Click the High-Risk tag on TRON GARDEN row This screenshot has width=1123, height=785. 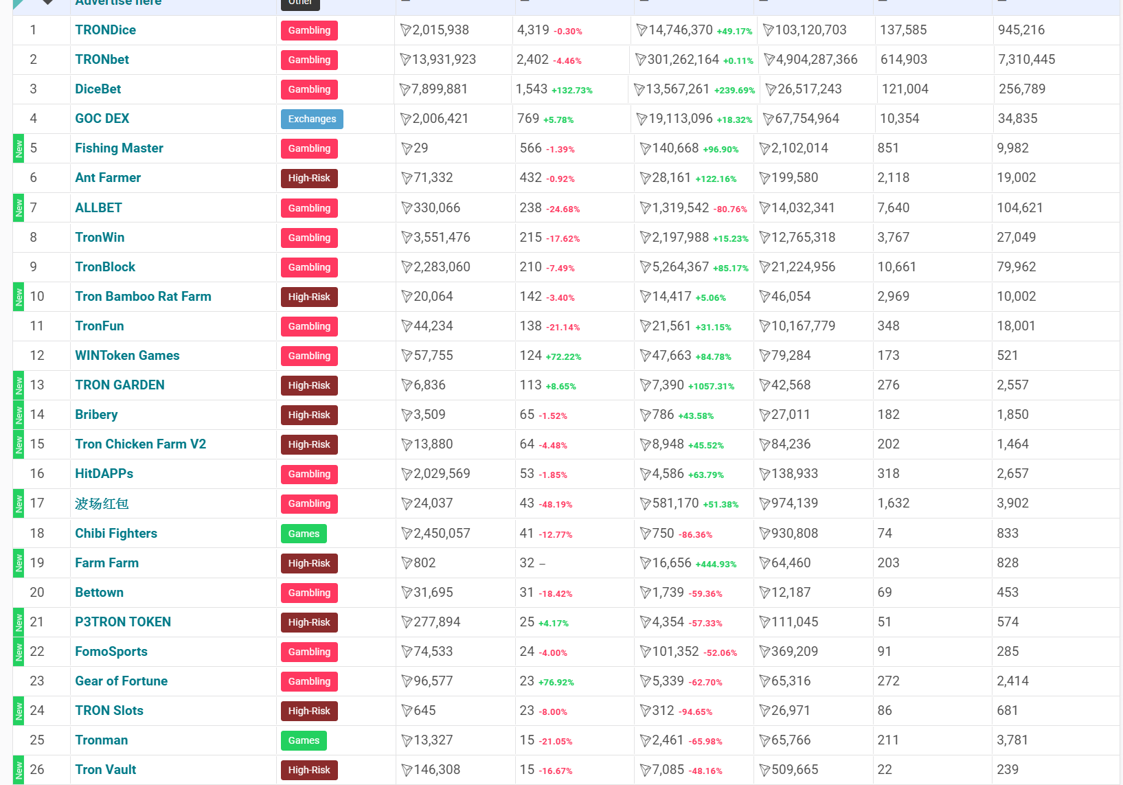tap(309, 385)
